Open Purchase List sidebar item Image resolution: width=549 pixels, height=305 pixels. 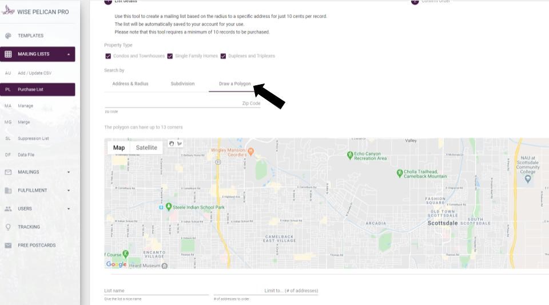point(38,89)
